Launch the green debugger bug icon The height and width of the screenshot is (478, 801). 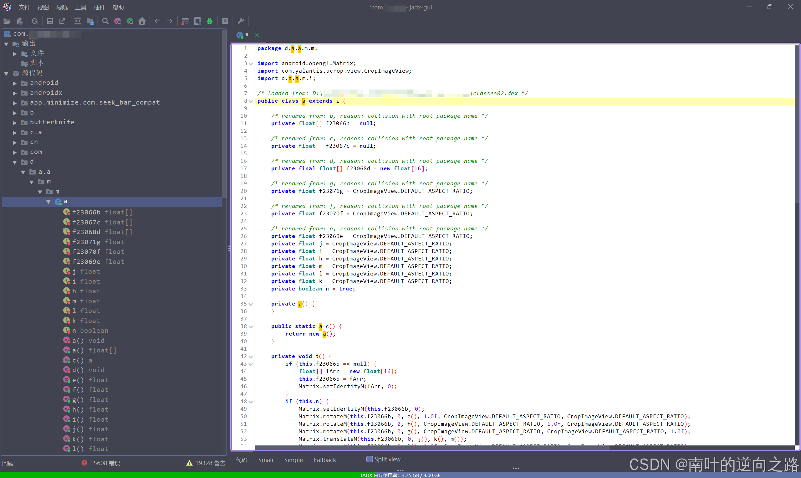pyautogui.click(x=210, y=21)
